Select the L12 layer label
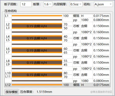Screen dimensions: 115x96 coord(8,85)
